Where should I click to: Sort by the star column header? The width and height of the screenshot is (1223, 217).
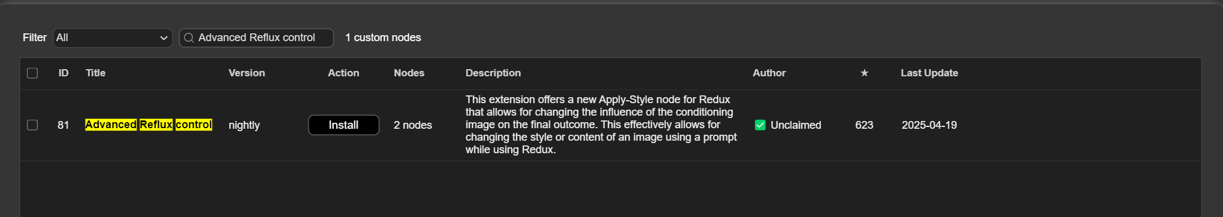864,73
